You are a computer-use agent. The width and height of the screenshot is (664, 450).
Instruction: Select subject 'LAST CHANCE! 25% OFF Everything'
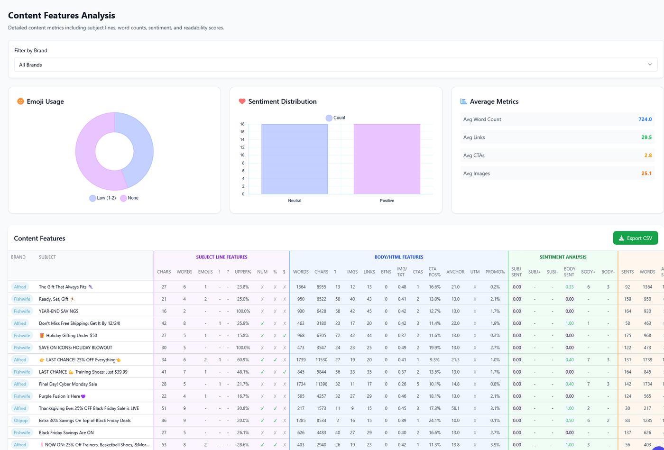click(x=80, y=360)
